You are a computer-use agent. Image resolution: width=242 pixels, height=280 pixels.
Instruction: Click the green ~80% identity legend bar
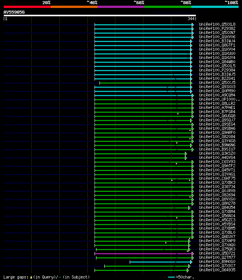pos(168,7)
